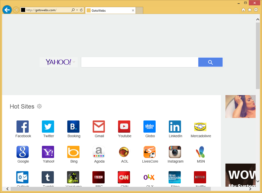Go forward with the browser forward arrow
262x193 pixels.
[16, 10]
